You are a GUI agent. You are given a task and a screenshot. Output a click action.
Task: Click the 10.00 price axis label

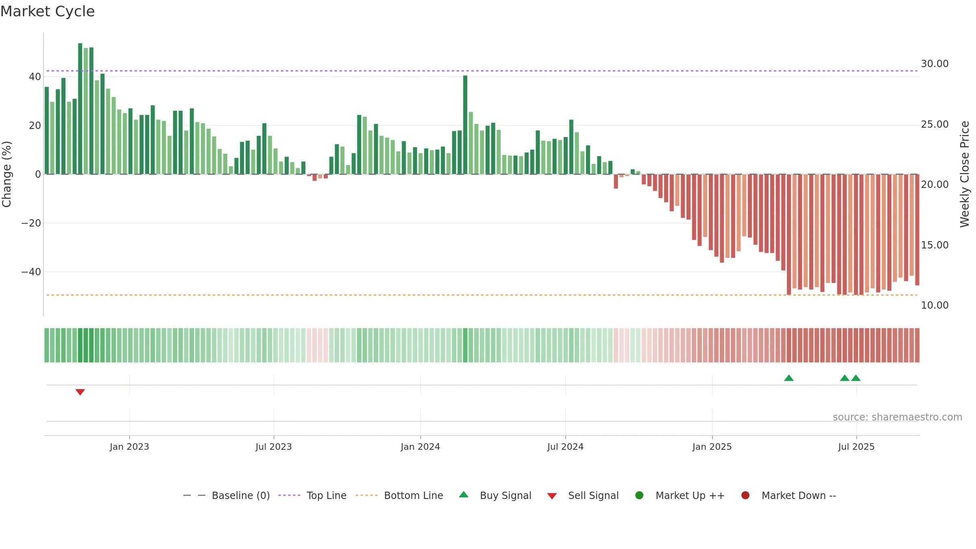pyautogui.click(x=935, y=305)
